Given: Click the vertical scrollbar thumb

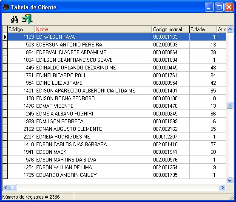Looking at the screenshot, I should coord(230,105).
